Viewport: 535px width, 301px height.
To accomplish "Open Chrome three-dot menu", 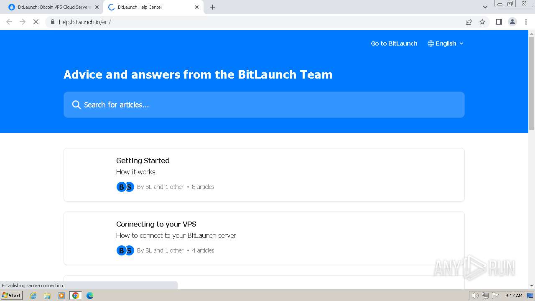I will click(x=526, y=22).
